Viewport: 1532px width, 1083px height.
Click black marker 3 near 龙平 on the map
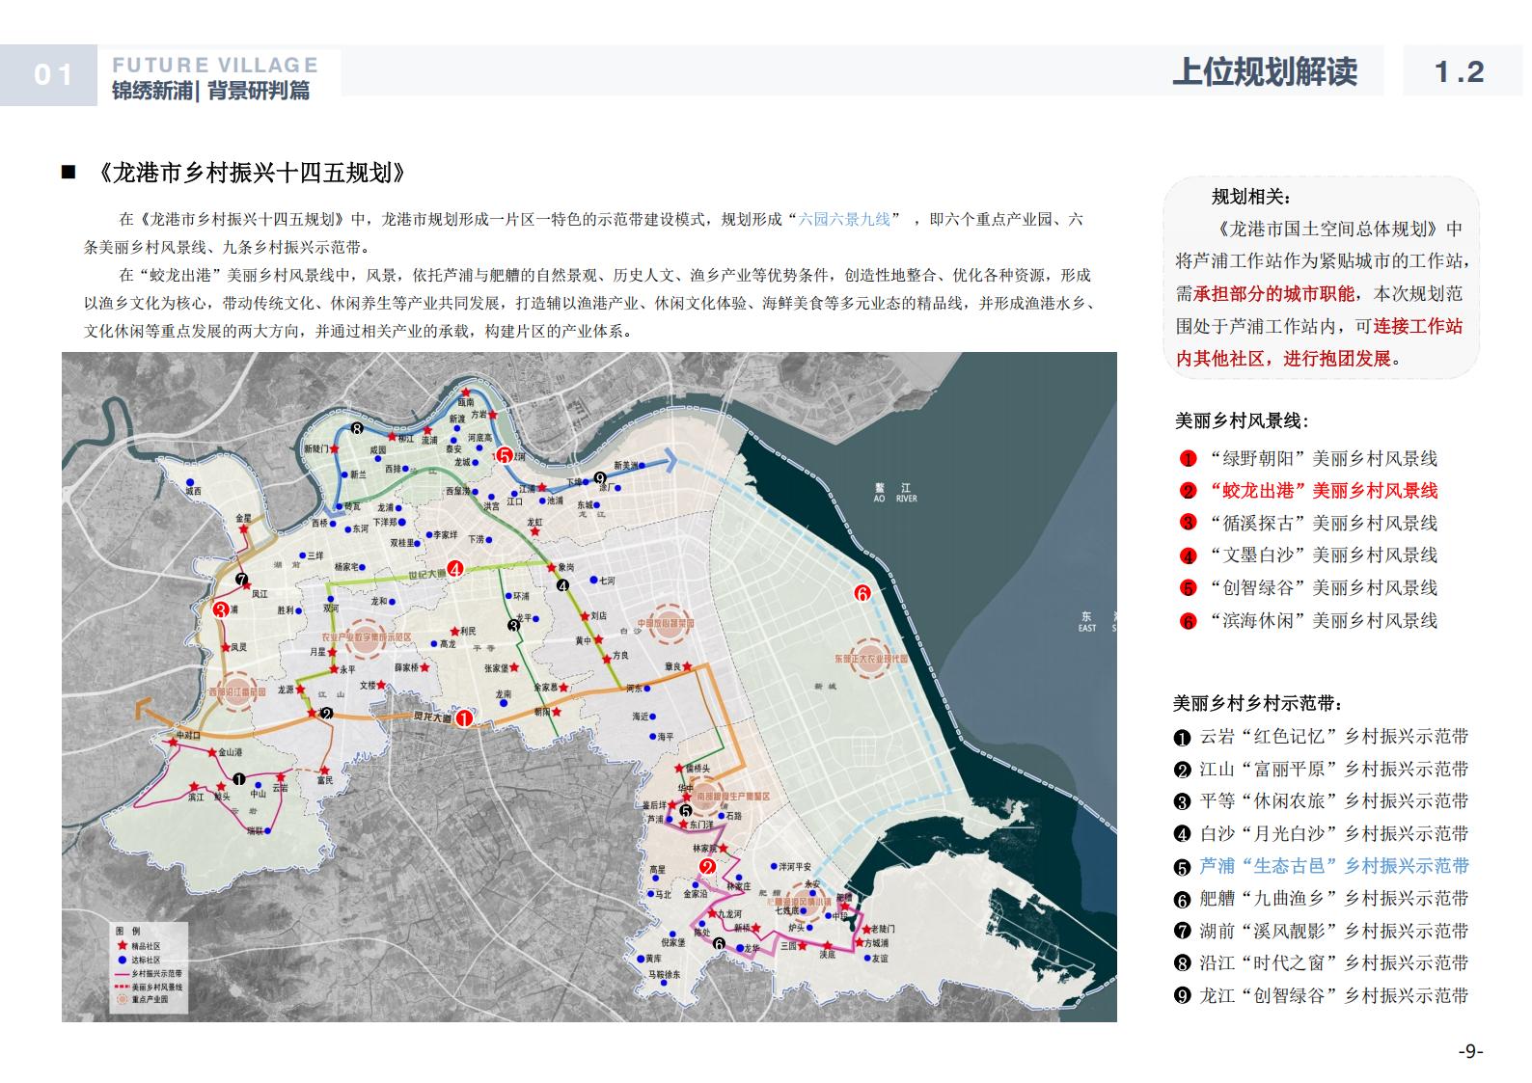click(514, 625)
